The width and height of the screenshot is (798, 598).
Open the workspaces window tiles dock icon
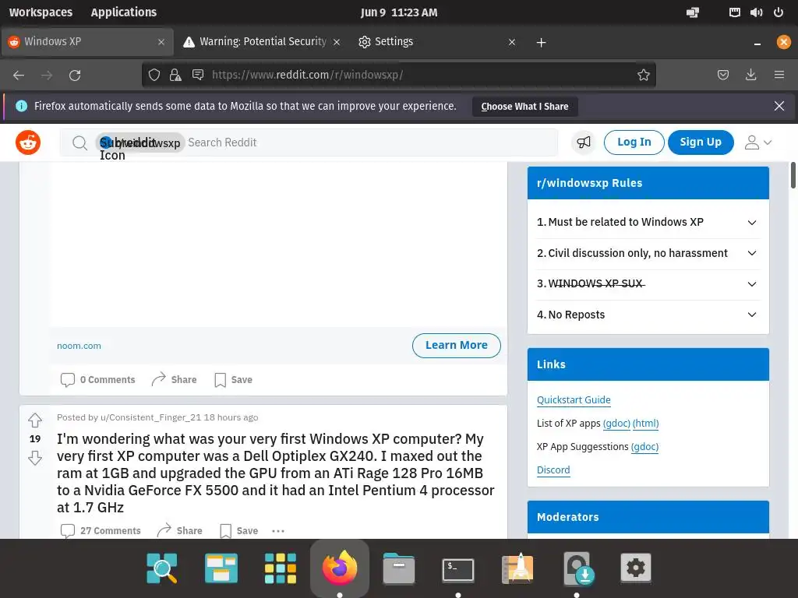click(x=221, y=568)
